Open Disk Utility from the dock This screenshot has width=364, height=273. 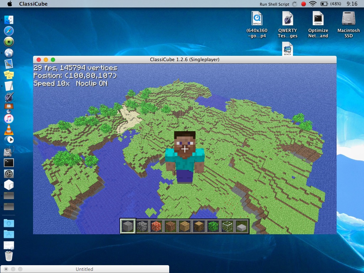(9, 151)
